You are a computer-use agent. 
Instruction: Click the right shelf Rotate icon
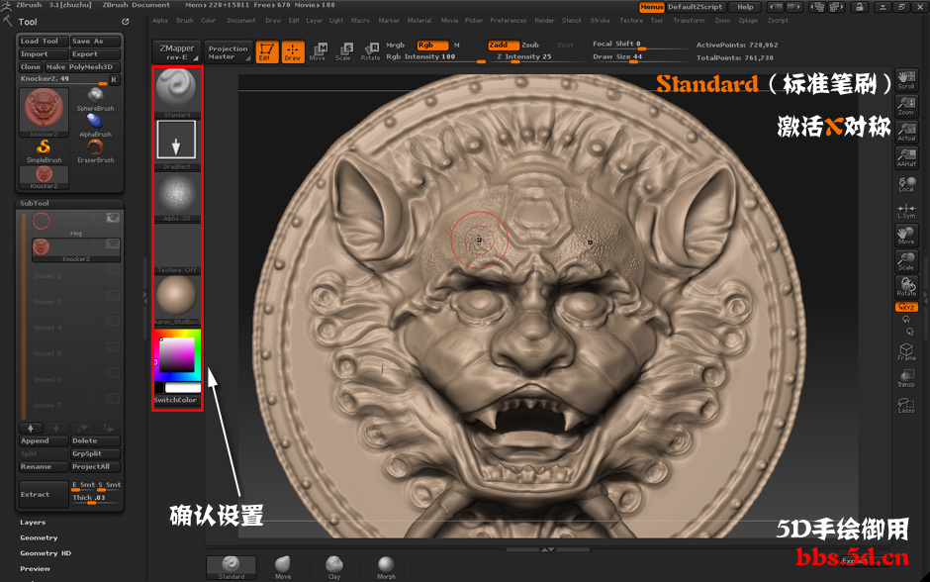tap(906, 287)
